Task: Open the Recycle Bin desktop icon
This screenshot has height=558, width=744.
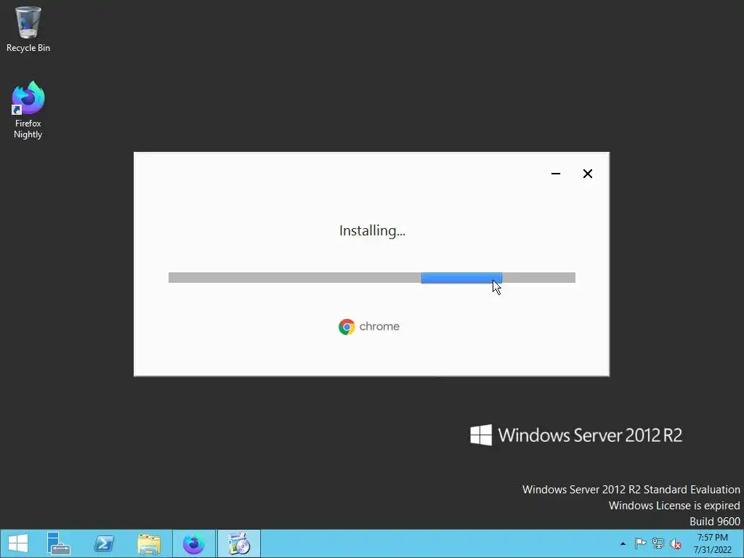Action: coord(28,29)
